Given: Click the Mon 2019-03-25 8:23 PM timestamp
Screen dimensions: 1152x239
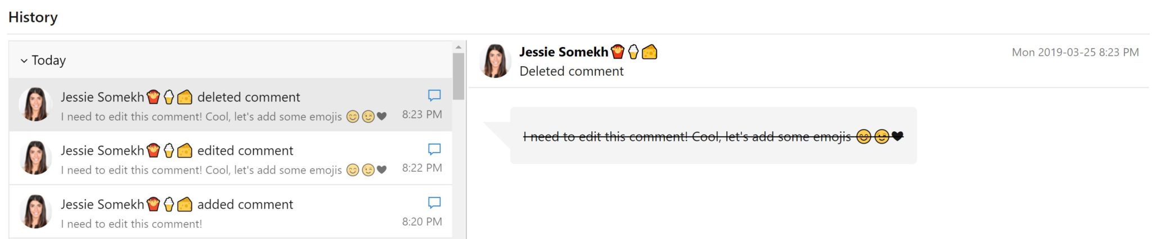Looking at the screenshot, I should click(1075, 52).
